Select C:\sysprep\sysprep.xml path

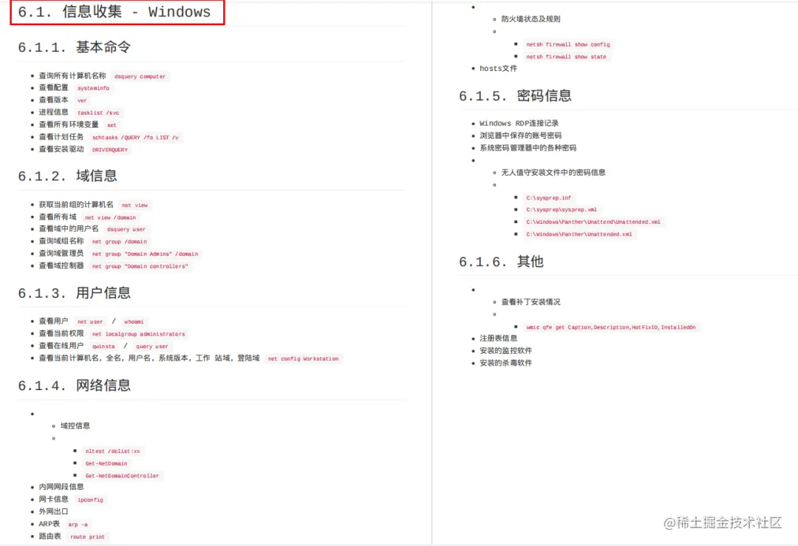pos(562,210)
